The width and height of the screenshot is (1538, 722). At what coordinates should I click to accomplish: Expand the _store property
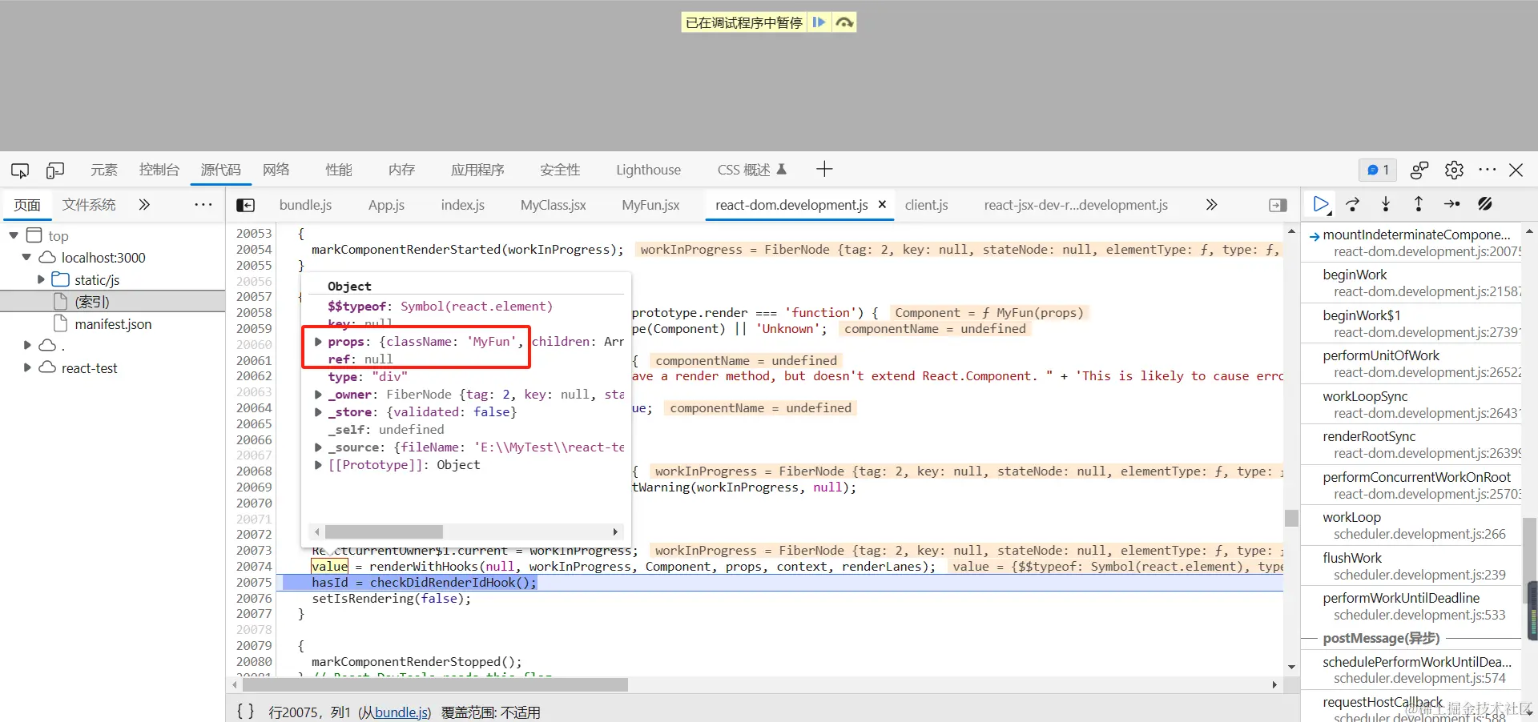[318, 412]
